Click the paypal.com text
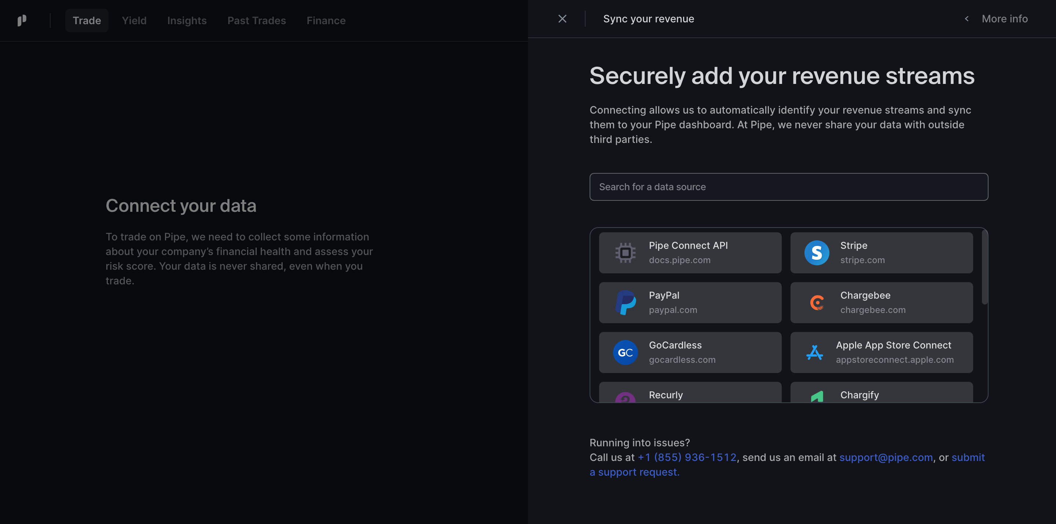 [673, 310]
